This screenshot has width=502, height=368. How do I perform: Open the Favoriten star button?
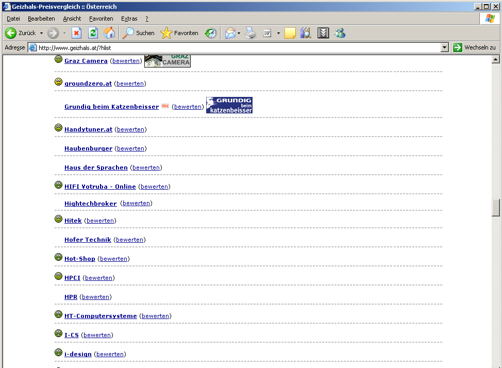179,33
